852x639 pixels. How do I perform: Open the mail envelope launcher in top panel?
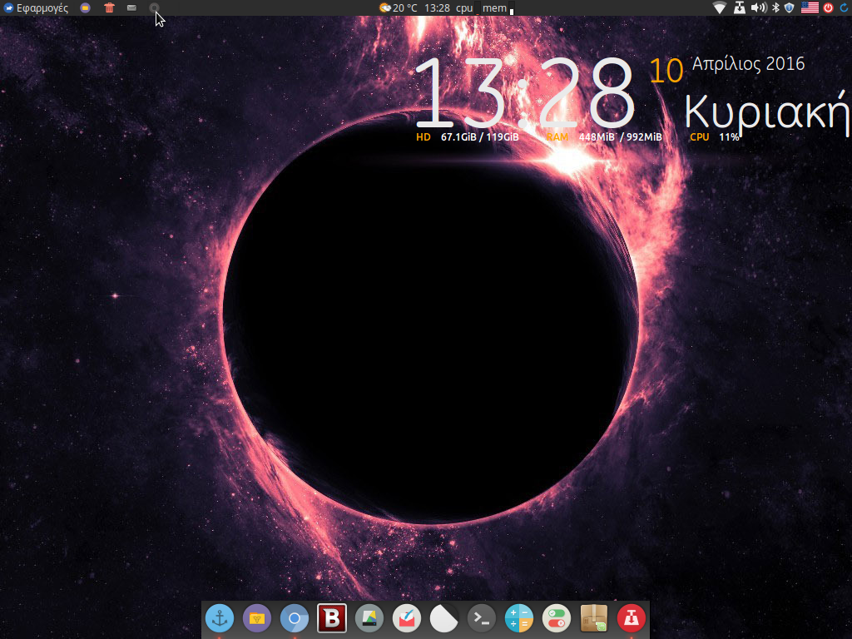tap(131, 7)
